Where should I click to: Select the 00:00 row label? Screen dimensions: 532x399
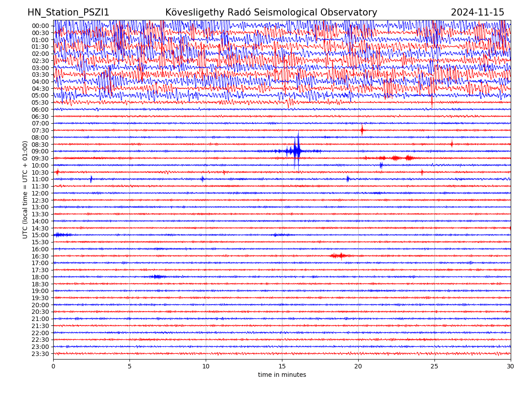click(40, 26)
